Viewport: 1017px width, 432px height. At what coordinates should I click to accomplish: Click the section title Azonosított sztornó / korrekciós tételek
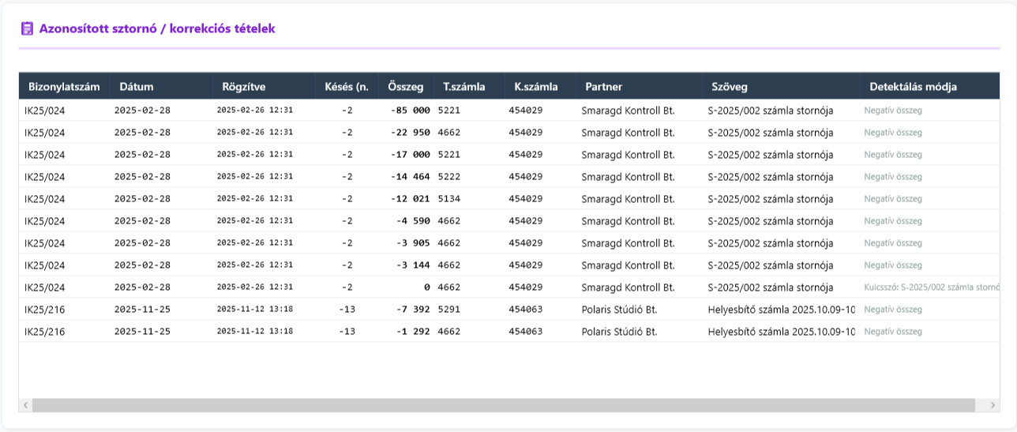157,28
